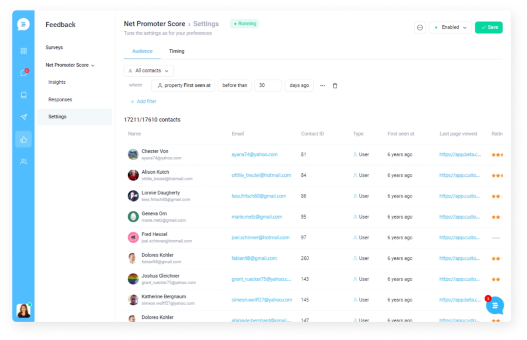The image size is (527, 340).
Task: Open the campaigns paper plane icon
Action: [24, 117]
